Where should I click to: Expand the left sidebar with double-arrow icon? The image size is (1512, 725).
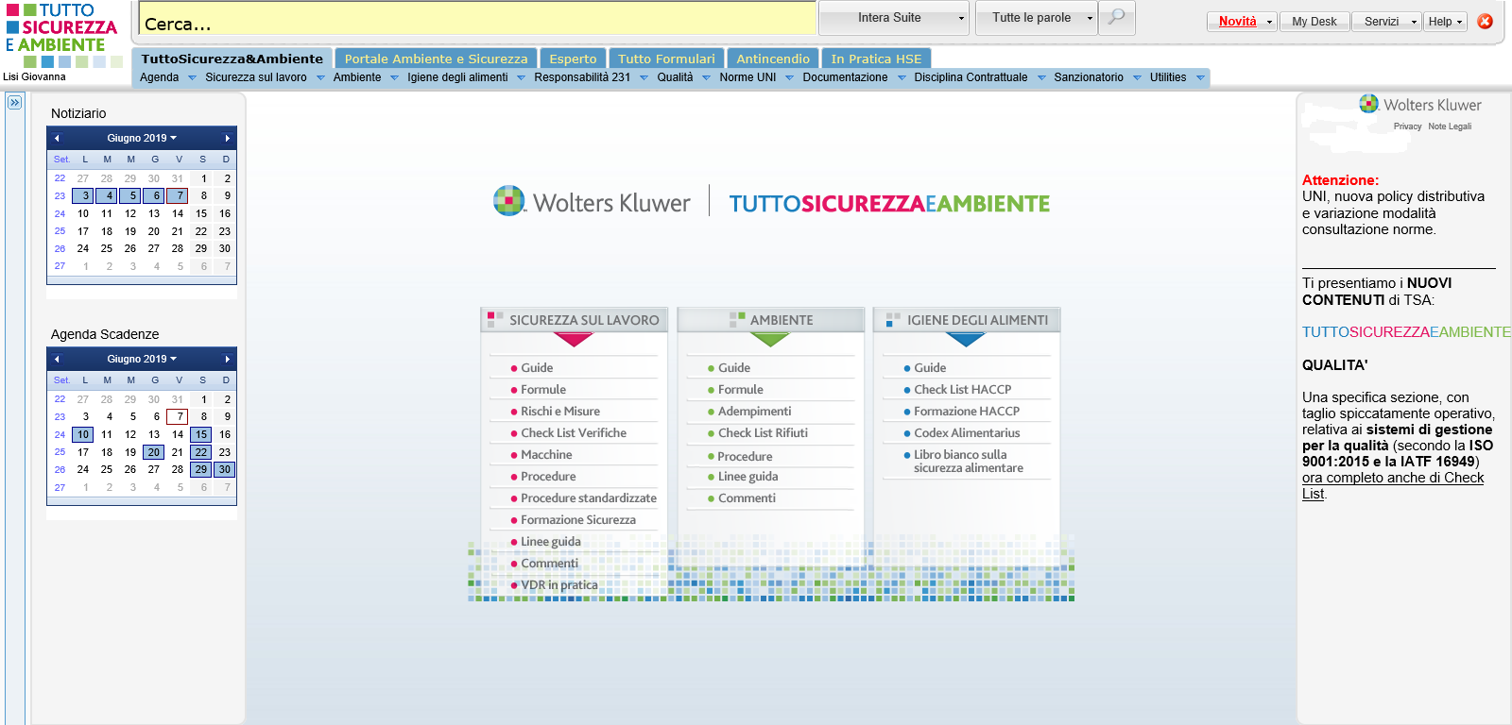tap(14, 102)
